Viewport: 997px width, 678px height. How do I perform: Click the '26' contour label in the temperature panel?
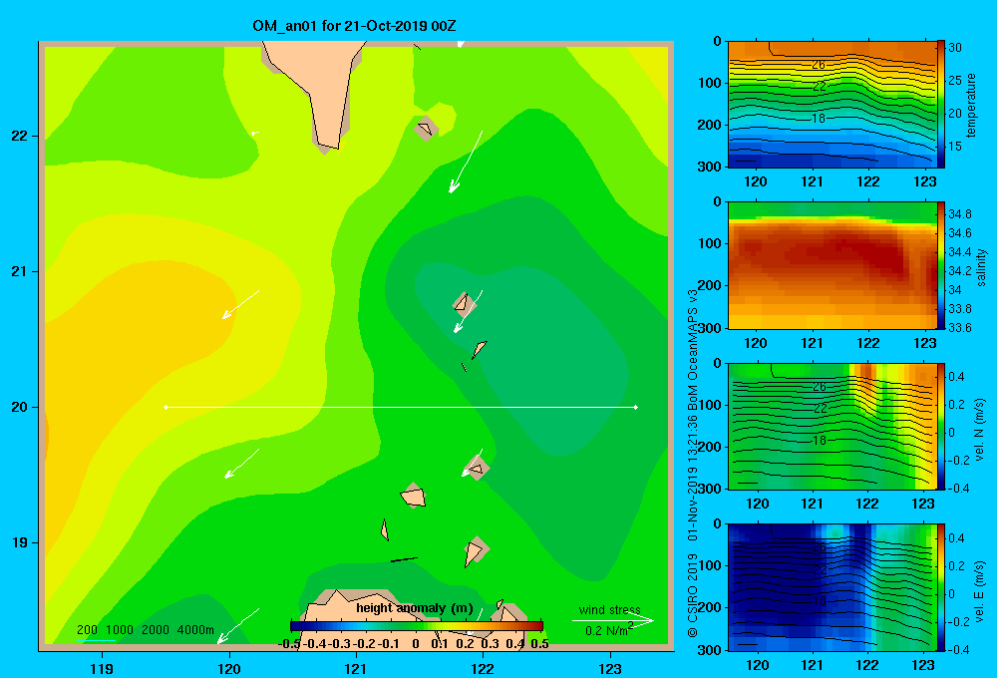point(819,64)
